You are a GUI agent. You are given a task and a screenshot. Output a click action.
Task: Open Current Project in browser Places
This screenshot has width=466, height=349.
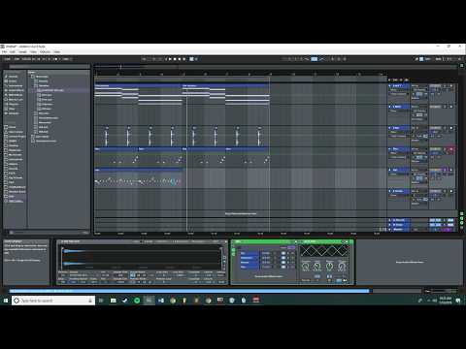click(16, 137)
